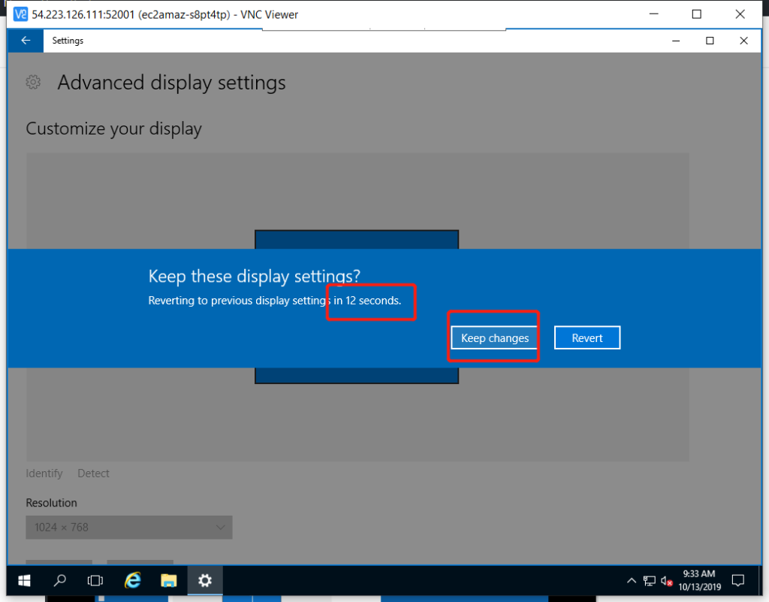Viewport: 769px width, 602px height.
Task: Close the inner Settings window
Action: 743,41
